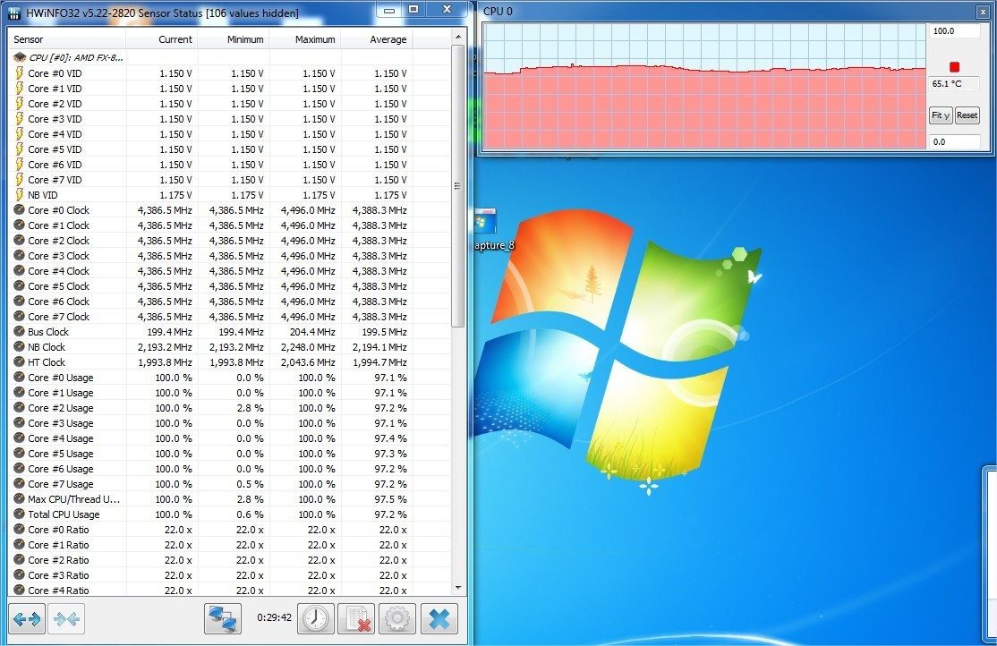The image size is (997, 646).
Task: Open sensor settings gear icon
Action: coord(397,618)
